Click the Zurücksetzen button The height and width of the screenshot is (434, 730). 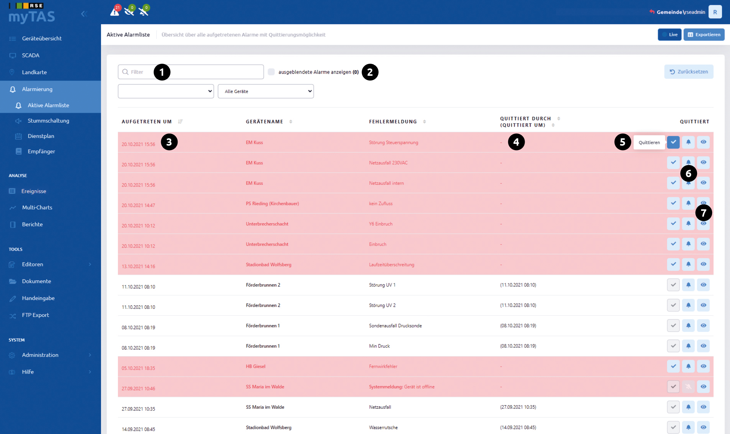689,72
